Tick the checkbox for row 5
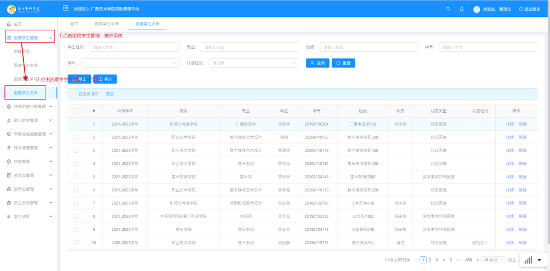Viewport: 550px width, 271px height. pos(76,177)
